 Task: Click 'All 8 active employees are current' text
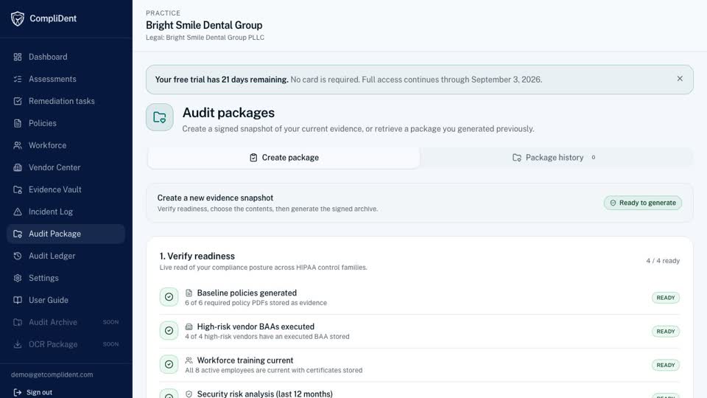click(x=274, y=371)
